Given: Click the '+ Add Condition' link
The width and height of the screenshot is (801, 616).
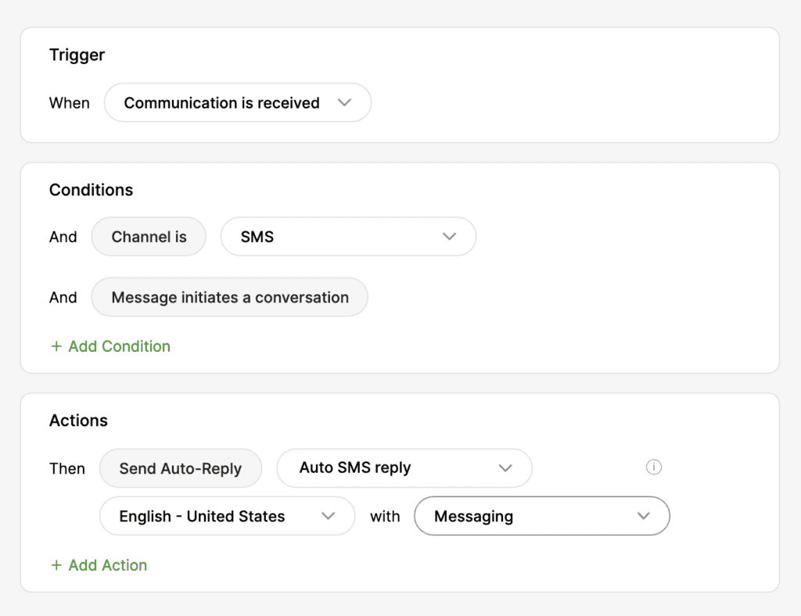Looking at the screenshot, I should 110,346.
